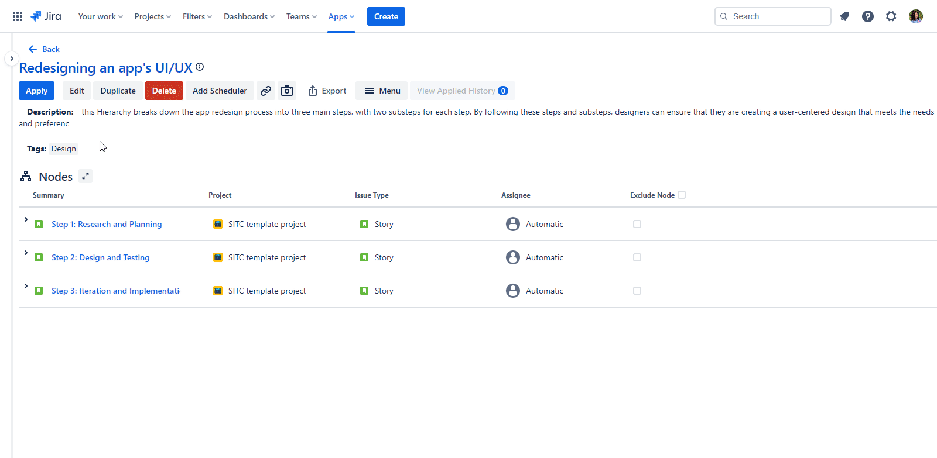The image size is (937, 458).
Task: Open the notifications icon
Action: 844,16
